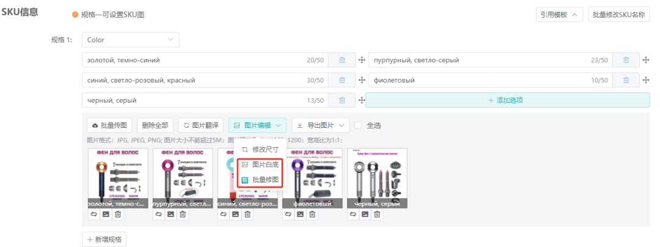Edit the пурпурный, светло-серый option field
Viewport: 660px width, 247px height.
click(490, 60)
